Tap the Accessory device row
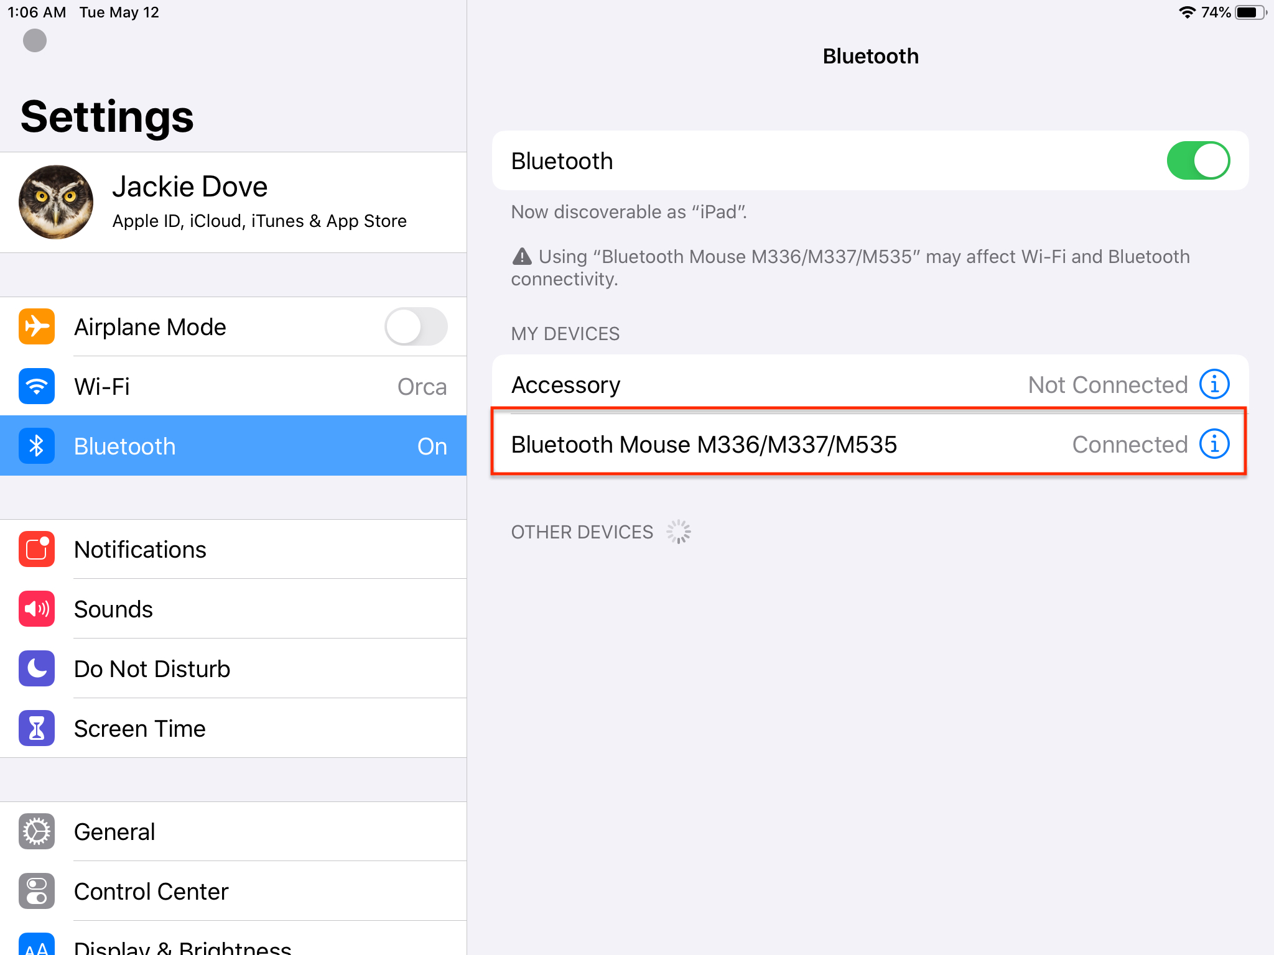 (870, 384)
